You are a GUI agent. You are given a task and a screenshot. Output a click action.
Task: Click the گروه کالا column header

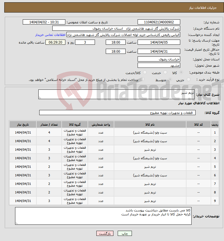point(75,124)
